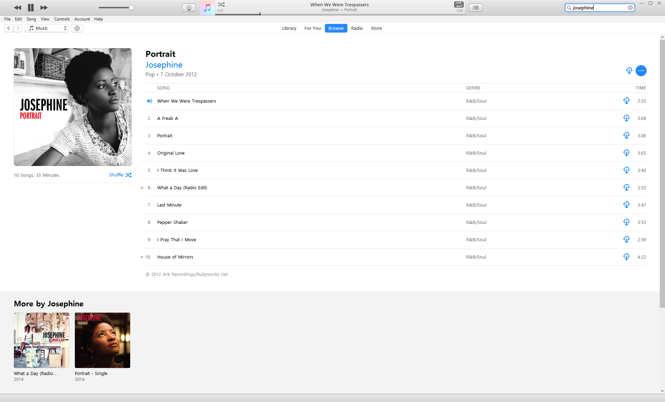Download the song House of Mirrors

click(x=627, y=257)
